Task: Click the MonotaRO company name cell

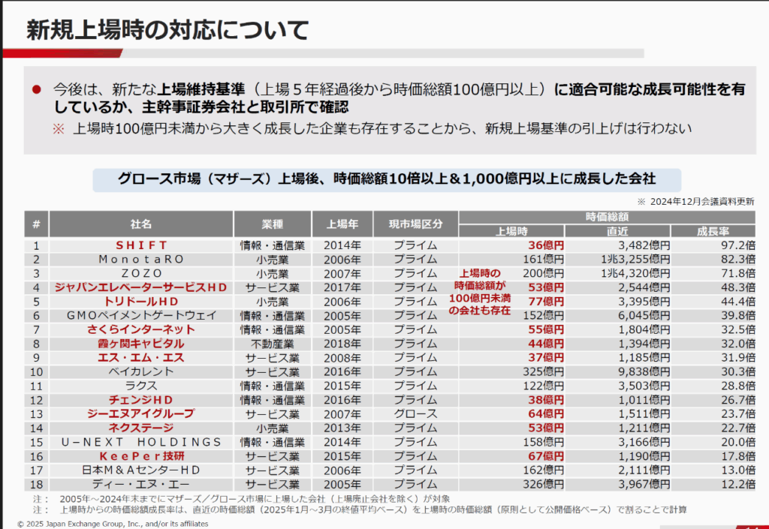Action: (142, 260)
